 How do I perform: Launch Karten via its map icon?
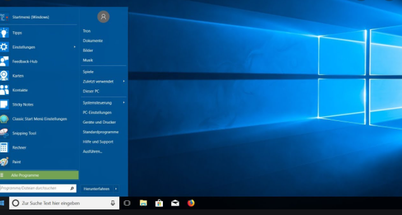point(4,76)
